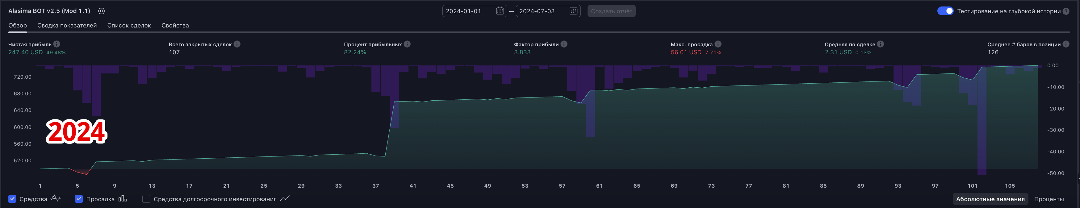This screenshot has height=208, width=1080.
Task: Click help icon for deep history testing
Action: tap(1066, 11)
